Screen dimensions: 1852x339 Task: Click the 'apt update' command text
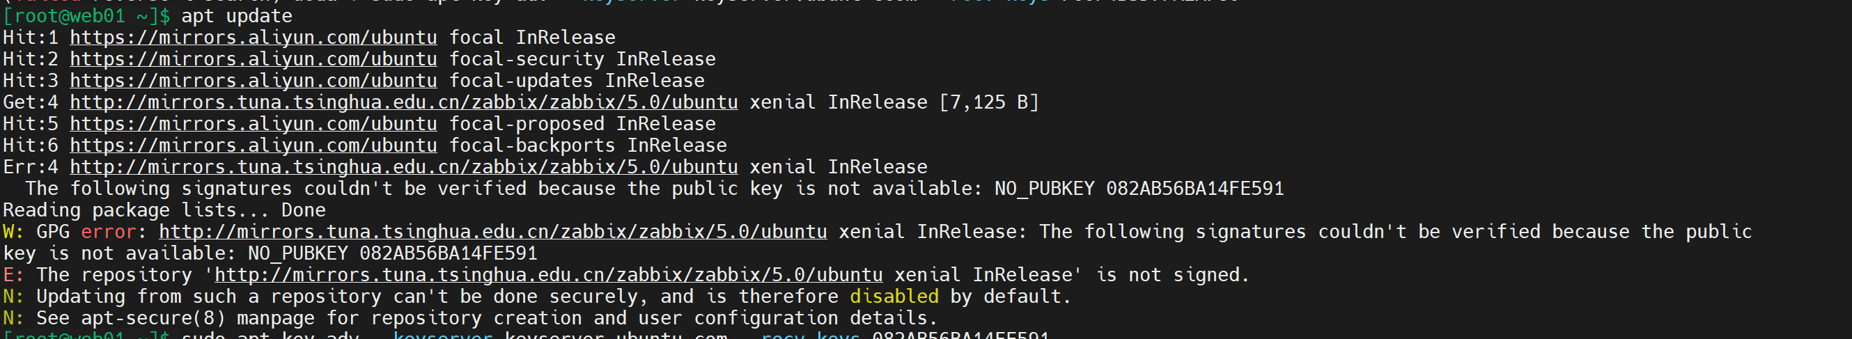tap(237, 16)
